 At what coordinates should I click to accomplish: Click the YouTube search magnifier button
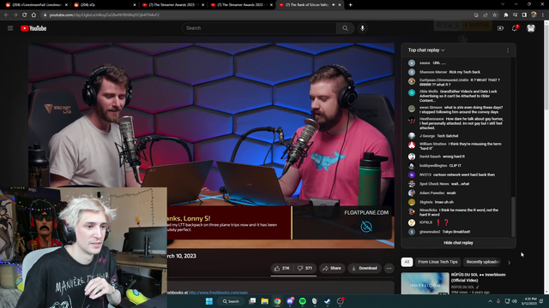tap(345, 28)
